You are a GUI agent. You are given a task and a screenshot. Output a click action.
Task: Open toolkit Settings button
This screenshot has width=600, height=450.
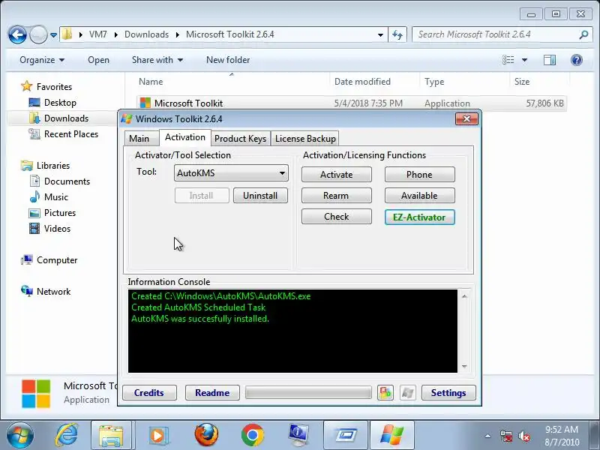(448, 392)
